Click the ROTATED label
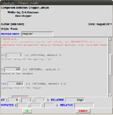The width and height of the screenshot is (113, 115). 7,105
